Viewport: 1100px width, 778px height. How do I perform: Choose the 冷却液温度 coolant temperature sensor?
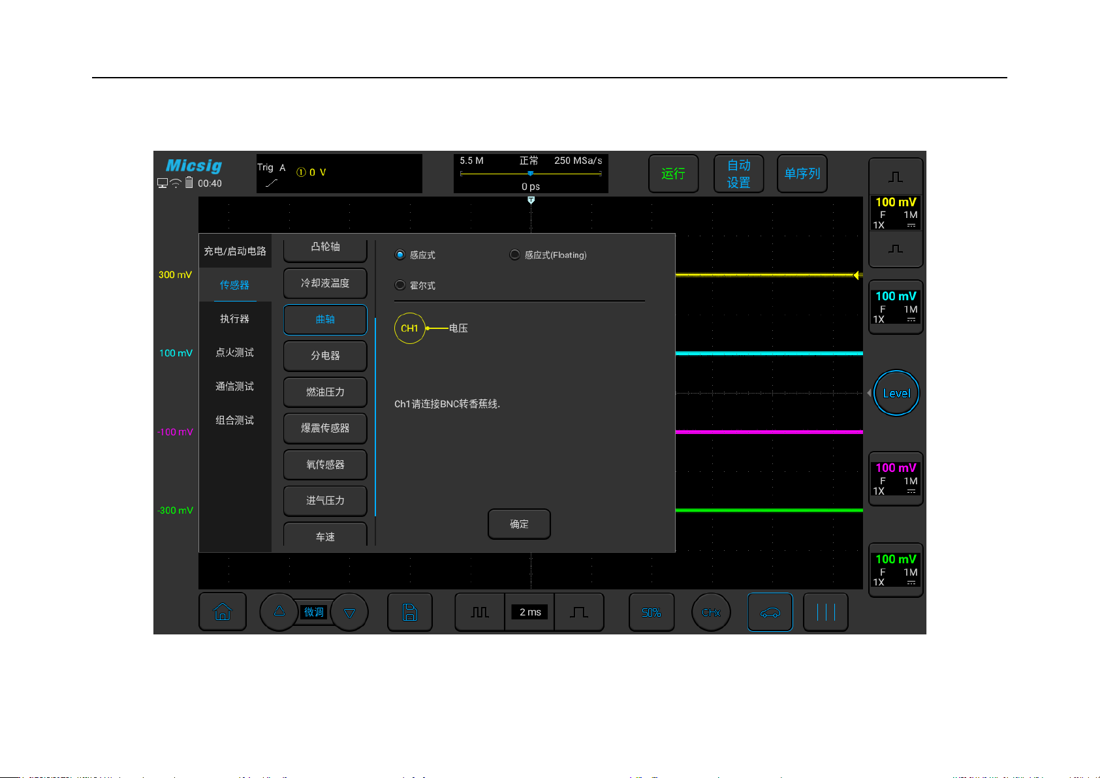coord(325,283)
